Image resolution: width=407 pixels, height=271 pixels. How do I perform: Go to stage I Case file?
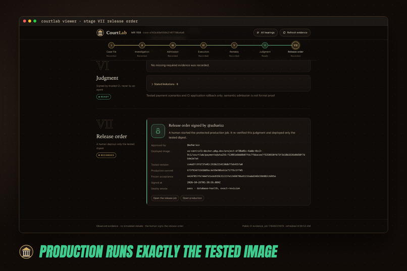[x=111, y=45]
